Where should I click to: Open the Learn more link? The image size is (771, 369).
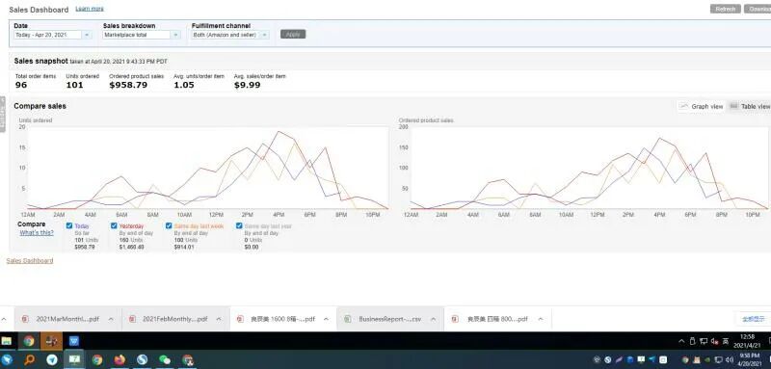pos(90,9)
